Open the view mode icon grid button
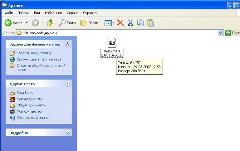This screenshot has width=240, height=151. [108, 23]
